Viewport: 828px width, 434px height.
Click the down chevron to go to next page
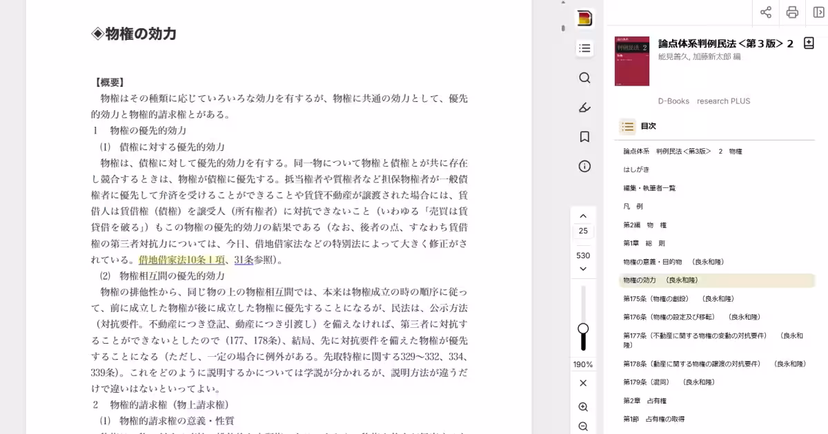(584, 269)
